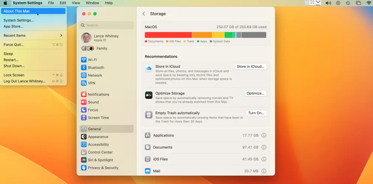This screenshot has width=373, height=184.
Task: Show details for iOS Files storage
Action: [264, 159]
